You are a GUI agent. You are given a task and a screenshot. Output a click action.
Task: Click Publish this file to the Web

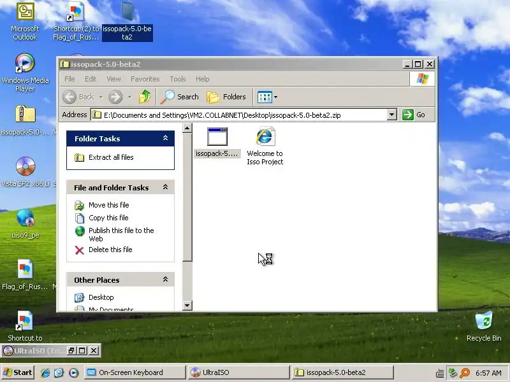click(121, 234)
